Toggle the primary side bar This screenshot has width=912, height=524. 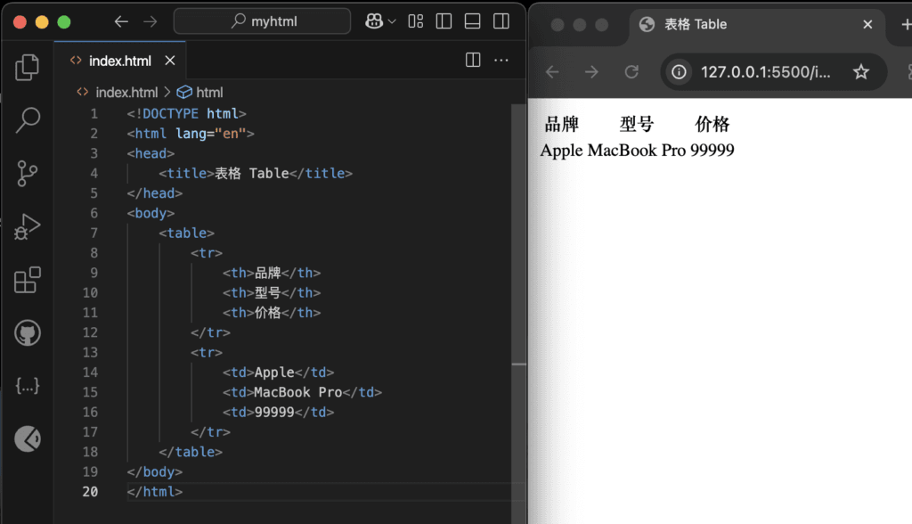pos(444,21)
